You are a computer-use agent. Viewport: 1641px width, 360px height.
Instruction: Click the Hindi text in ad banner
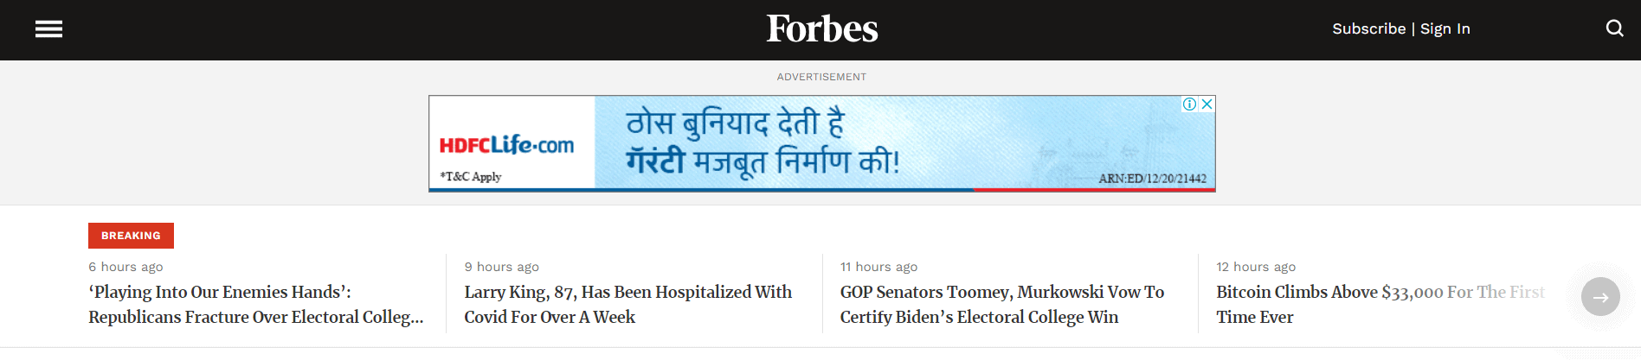[762, 142]
